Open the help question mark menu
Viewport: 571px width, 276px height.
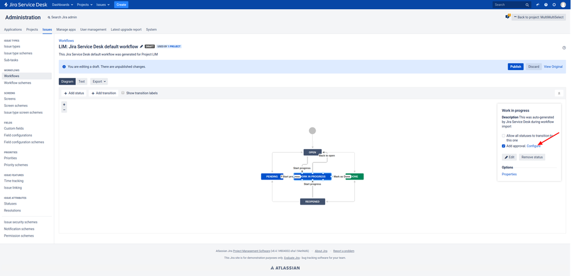coord(546,5)
